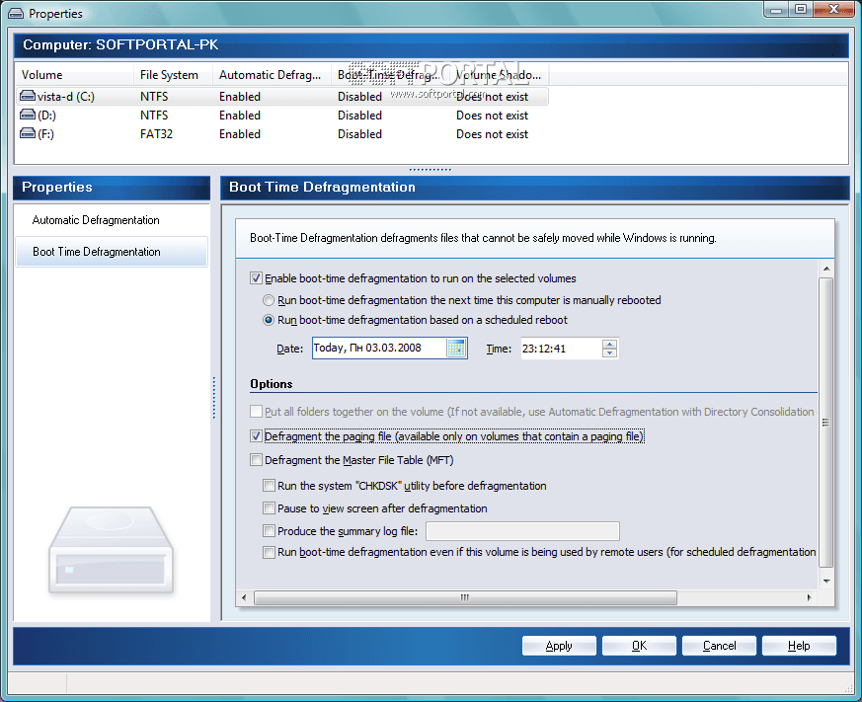Click the Cancel button
Viewport: 862px width, 702px height.
coord(719,646)
